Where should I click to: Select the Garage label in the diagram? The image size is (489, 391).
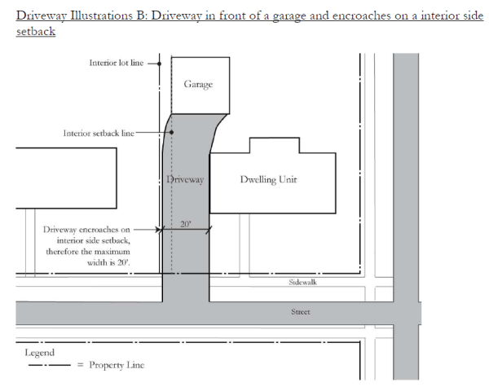point(199,84)
